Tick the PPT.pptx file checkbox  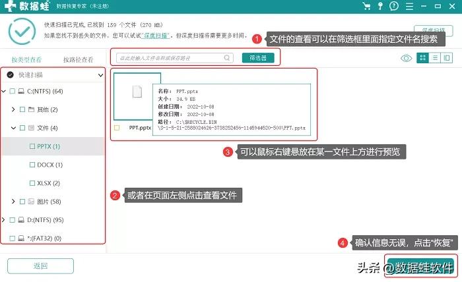click(x=117, y=128)
